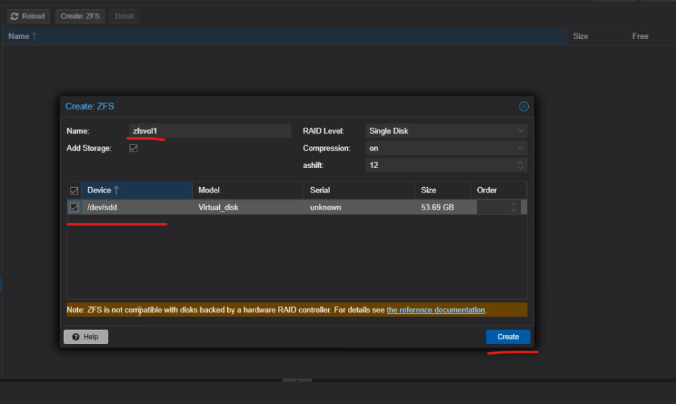Click the Serial column header
This screenshot has height=404, width=676.
[x=360, y=190]
